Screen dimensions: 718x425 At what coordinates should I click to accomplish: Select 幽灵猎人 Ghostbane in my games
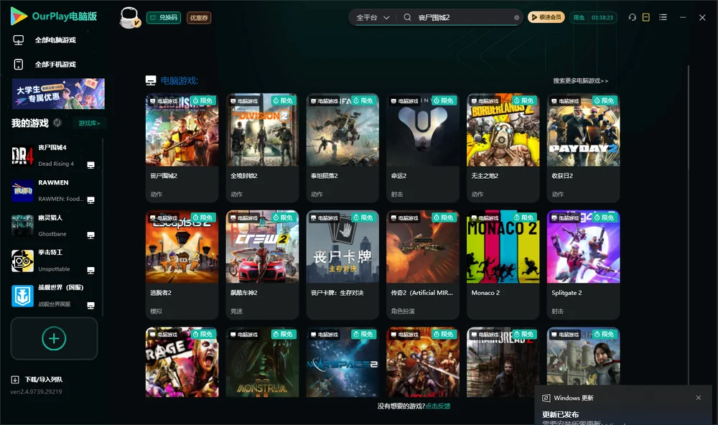click(52, 225)
